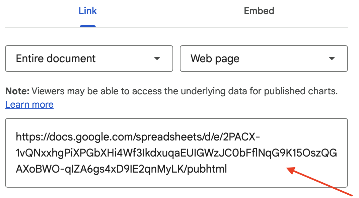Select the Link tab

(88, 11)
